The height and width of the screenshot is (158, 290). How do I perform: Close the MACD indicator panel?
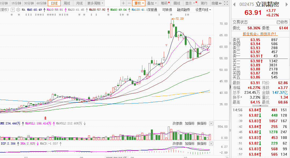point(211,143)
